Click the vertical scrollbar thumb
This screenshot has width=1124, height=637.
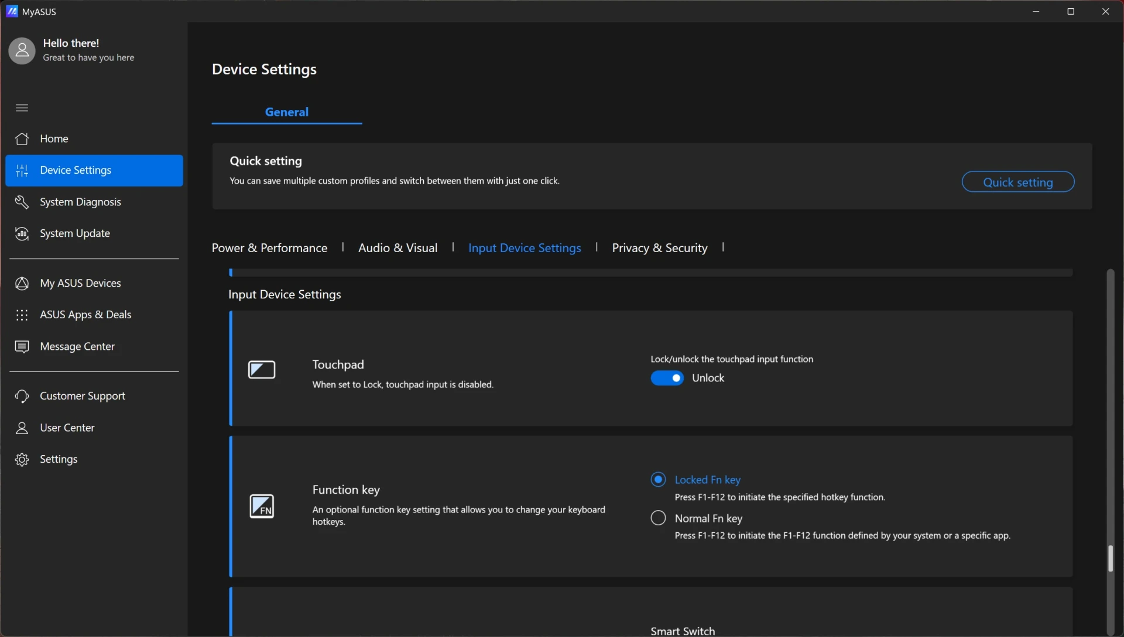[1110, 558]
